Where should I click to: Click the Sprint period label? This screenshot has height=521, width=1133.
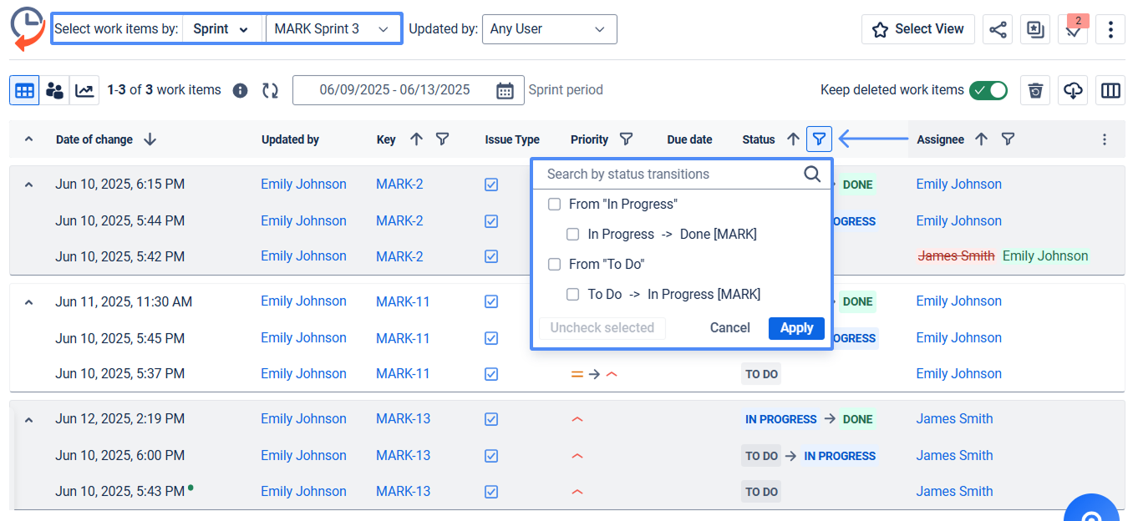tap(566, 90)
